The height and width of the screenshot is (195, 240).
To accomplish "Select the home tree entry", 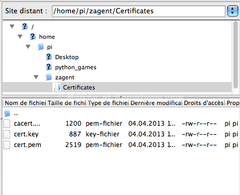I will 47,37.
